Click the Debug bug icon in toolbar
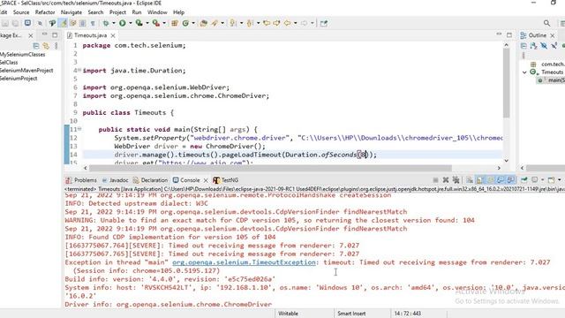The width and height of the screenshot is (565, 318). click(106, 23)
